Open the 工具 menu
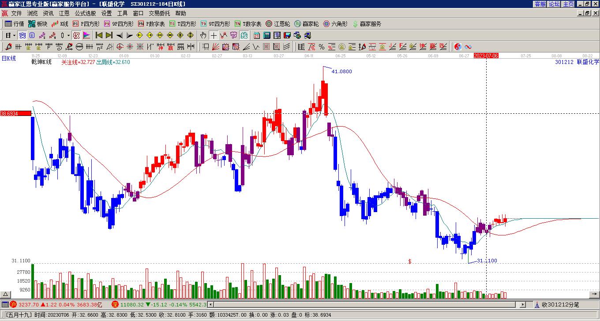Screen dimensions: 600x321 [x=123, y=14]
